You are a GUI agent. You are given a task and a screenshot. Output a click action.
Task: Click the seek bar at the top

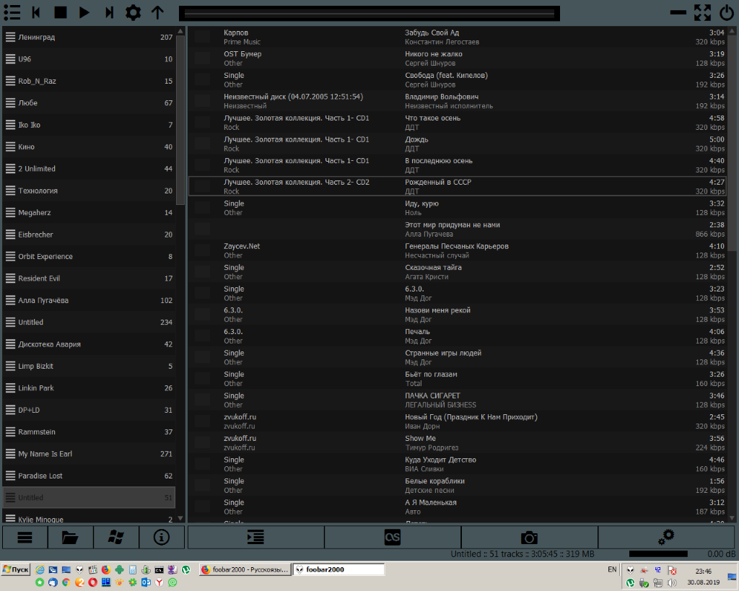point(369,13)
